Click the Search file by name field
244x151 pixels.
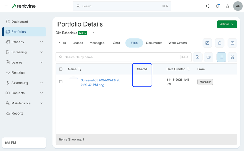click(x=121, y=57)
